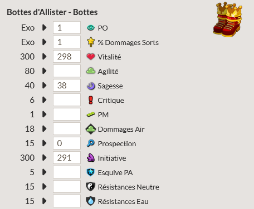Focus the Dommages Air input field

click(67, 128)
